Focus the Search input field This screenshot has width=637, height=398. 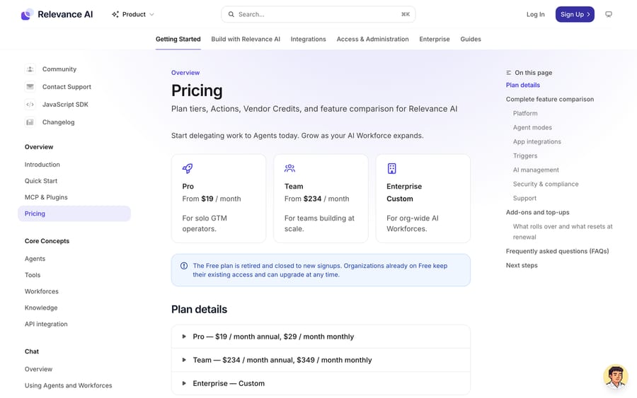[318, 14]
